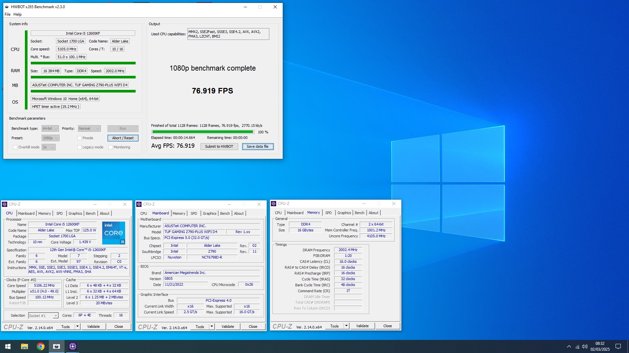Enable the Monitoring checkbox

[110, 147]
